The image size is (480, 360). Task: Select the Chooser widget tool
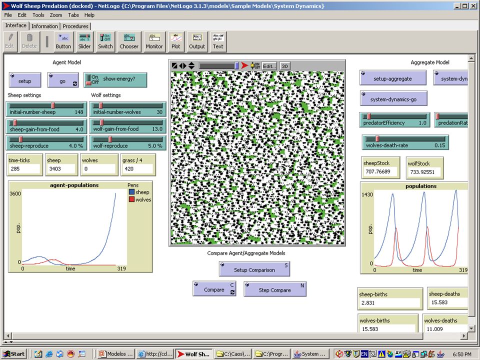tap(129, 41)
